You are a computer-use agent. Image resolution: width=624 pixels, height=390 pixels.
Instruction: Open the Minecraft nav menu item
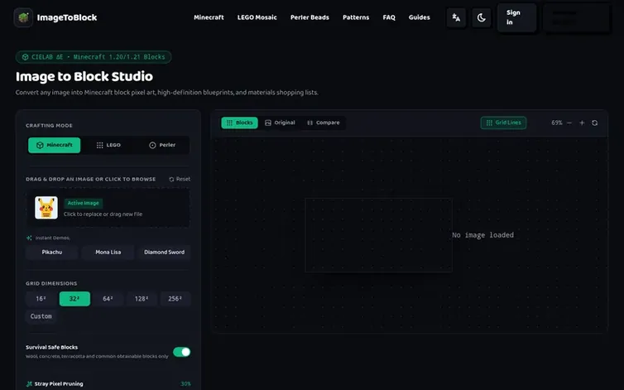click(209, 17)
